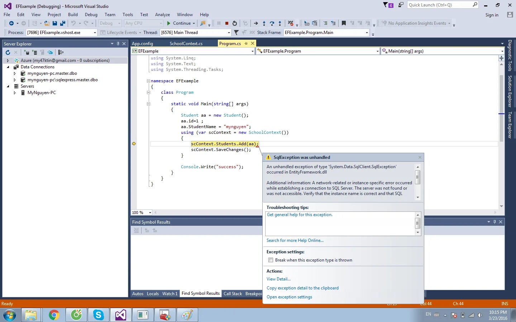Click the Connect to Database icon in Server Explorer
Image resolution: width=516 pixels, height=322 pixels.
(x=27, y=52)
